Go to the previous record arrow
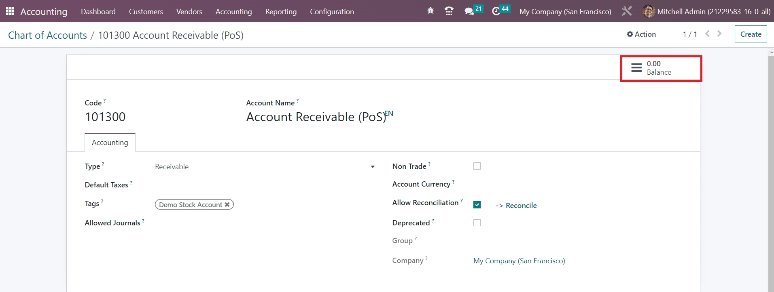 (707, 34)
